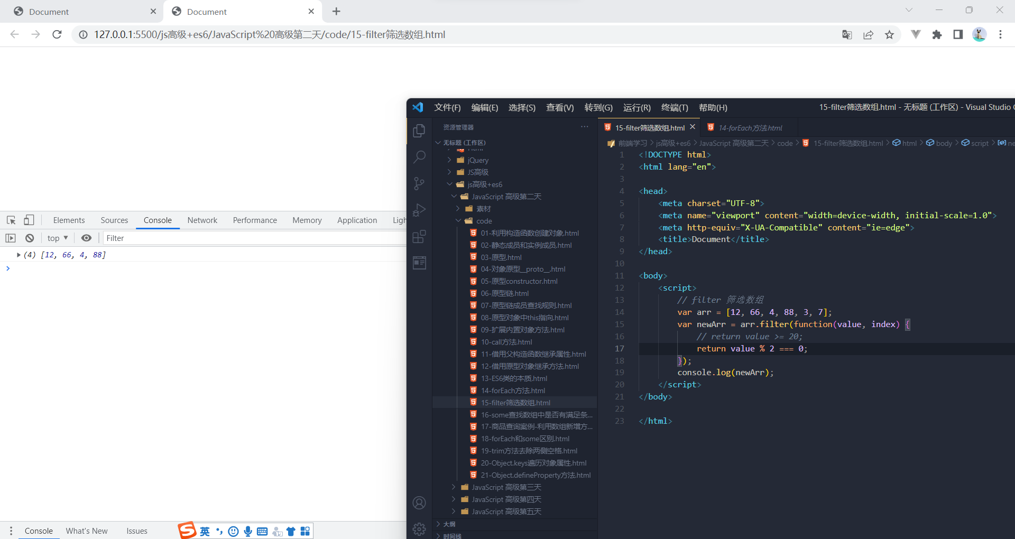Click What's New in DevTools bottom bar
This screenshot has width=1015, height=539.
[86, 531]
